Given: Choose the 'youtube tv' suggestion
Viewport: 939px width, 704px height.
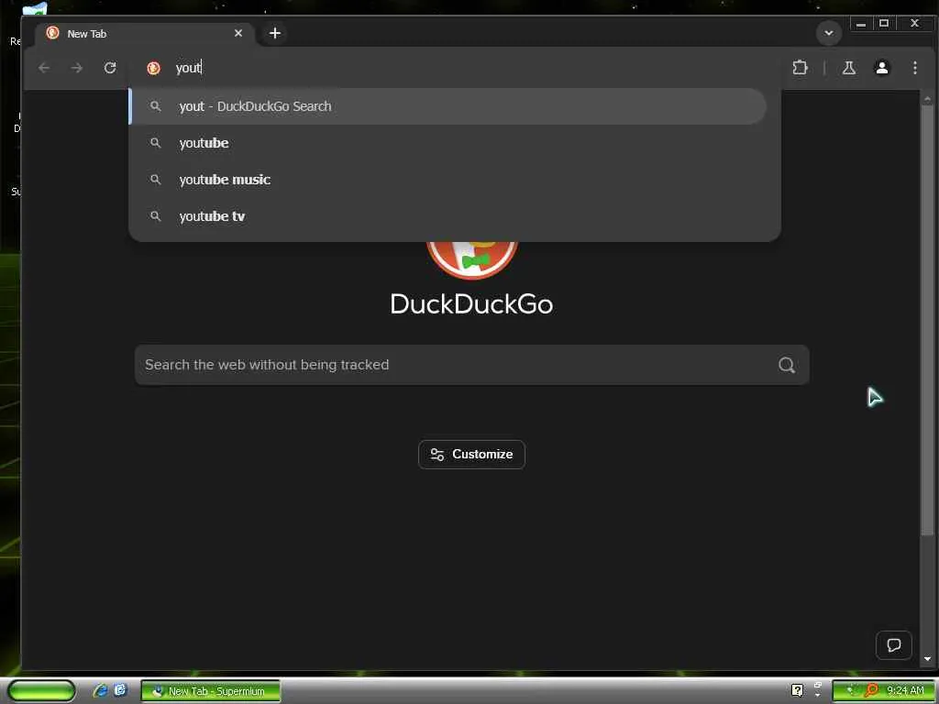Looking at the screenshot, I should tap(447, 216).
